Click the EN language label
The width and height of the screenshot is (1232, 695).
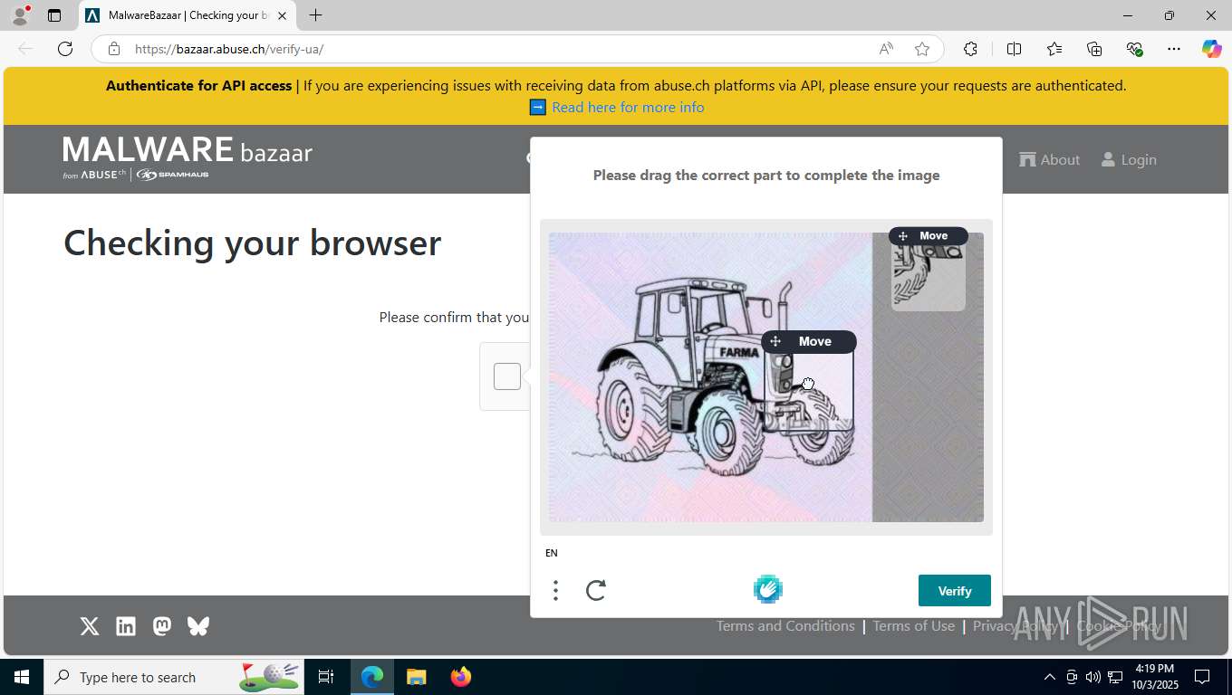coord(552,553)
